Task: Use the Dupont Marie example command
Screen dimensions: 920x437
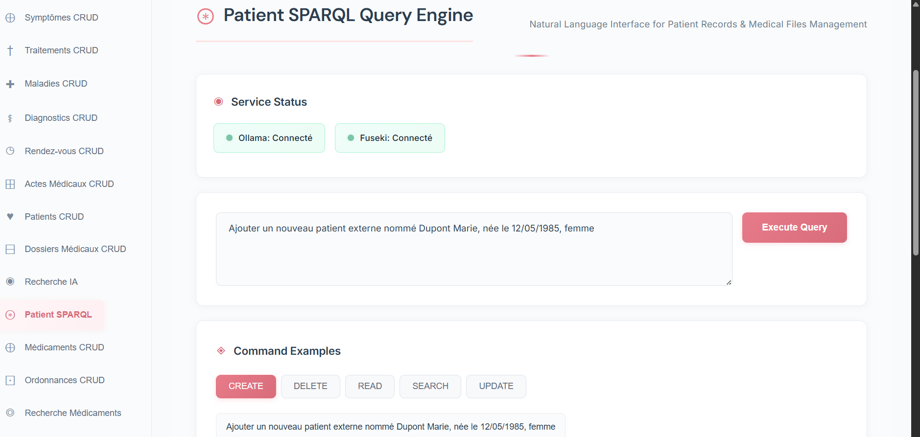Action: click(391, 426)
